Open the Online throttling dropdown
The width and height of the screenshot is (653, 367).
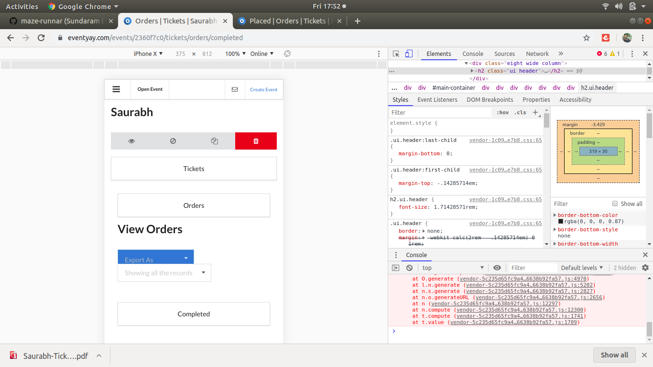(x=262, y=54)
